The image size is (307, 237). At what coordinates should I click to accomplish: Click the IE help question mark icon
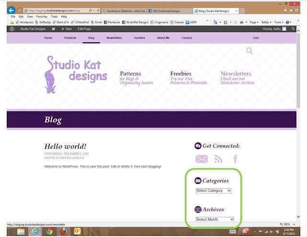(287, 23)
